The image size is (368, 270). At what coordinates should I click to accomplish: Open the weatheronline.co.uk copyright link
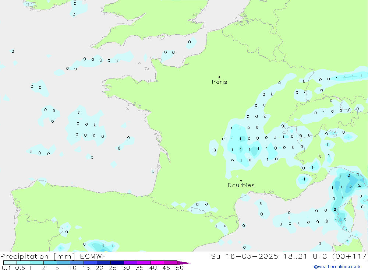point(337,267)
